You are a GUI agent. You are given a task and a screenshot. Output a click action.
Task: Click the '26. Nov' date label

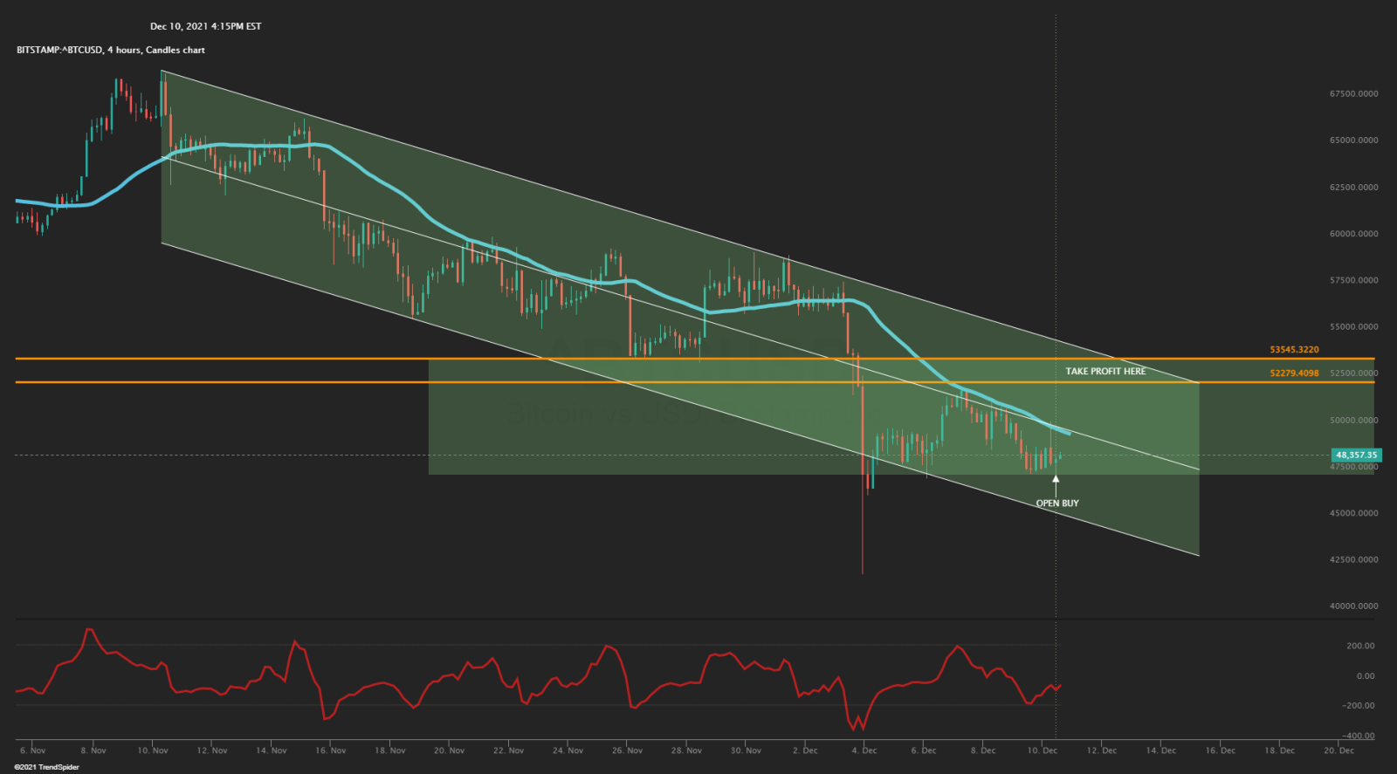pos(628,750)
